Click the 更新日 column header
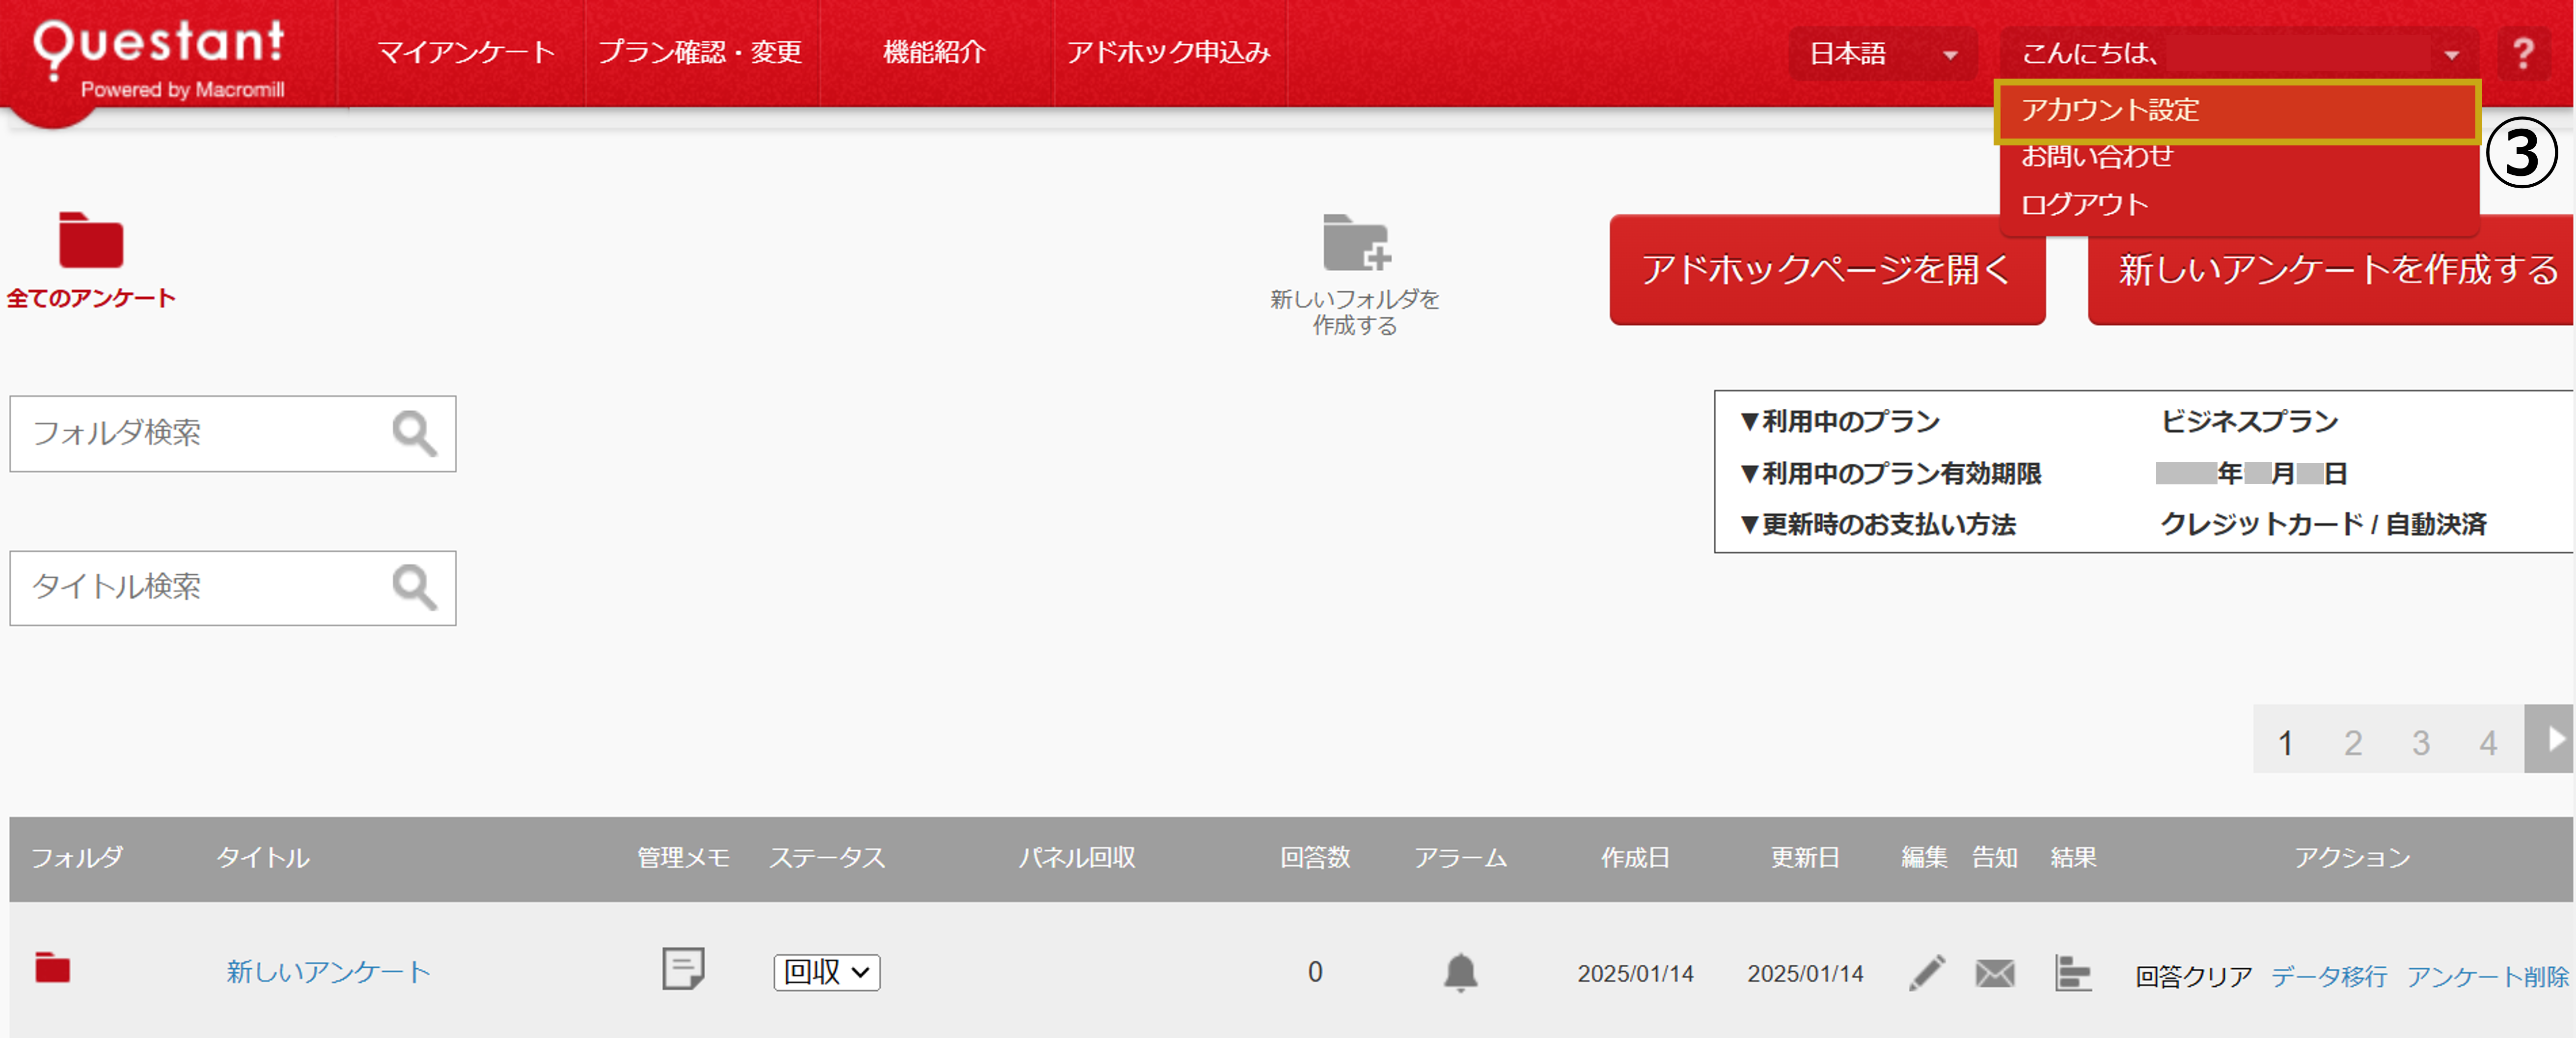 pyautogui.click(x=1805, y=857)
